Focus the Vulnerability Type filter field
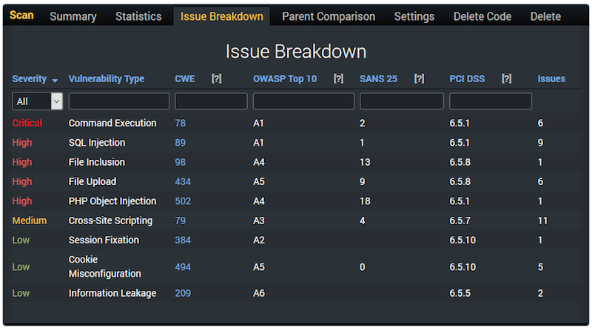Image resolution: width=592 pixels, height=330 pixels. 119,101
